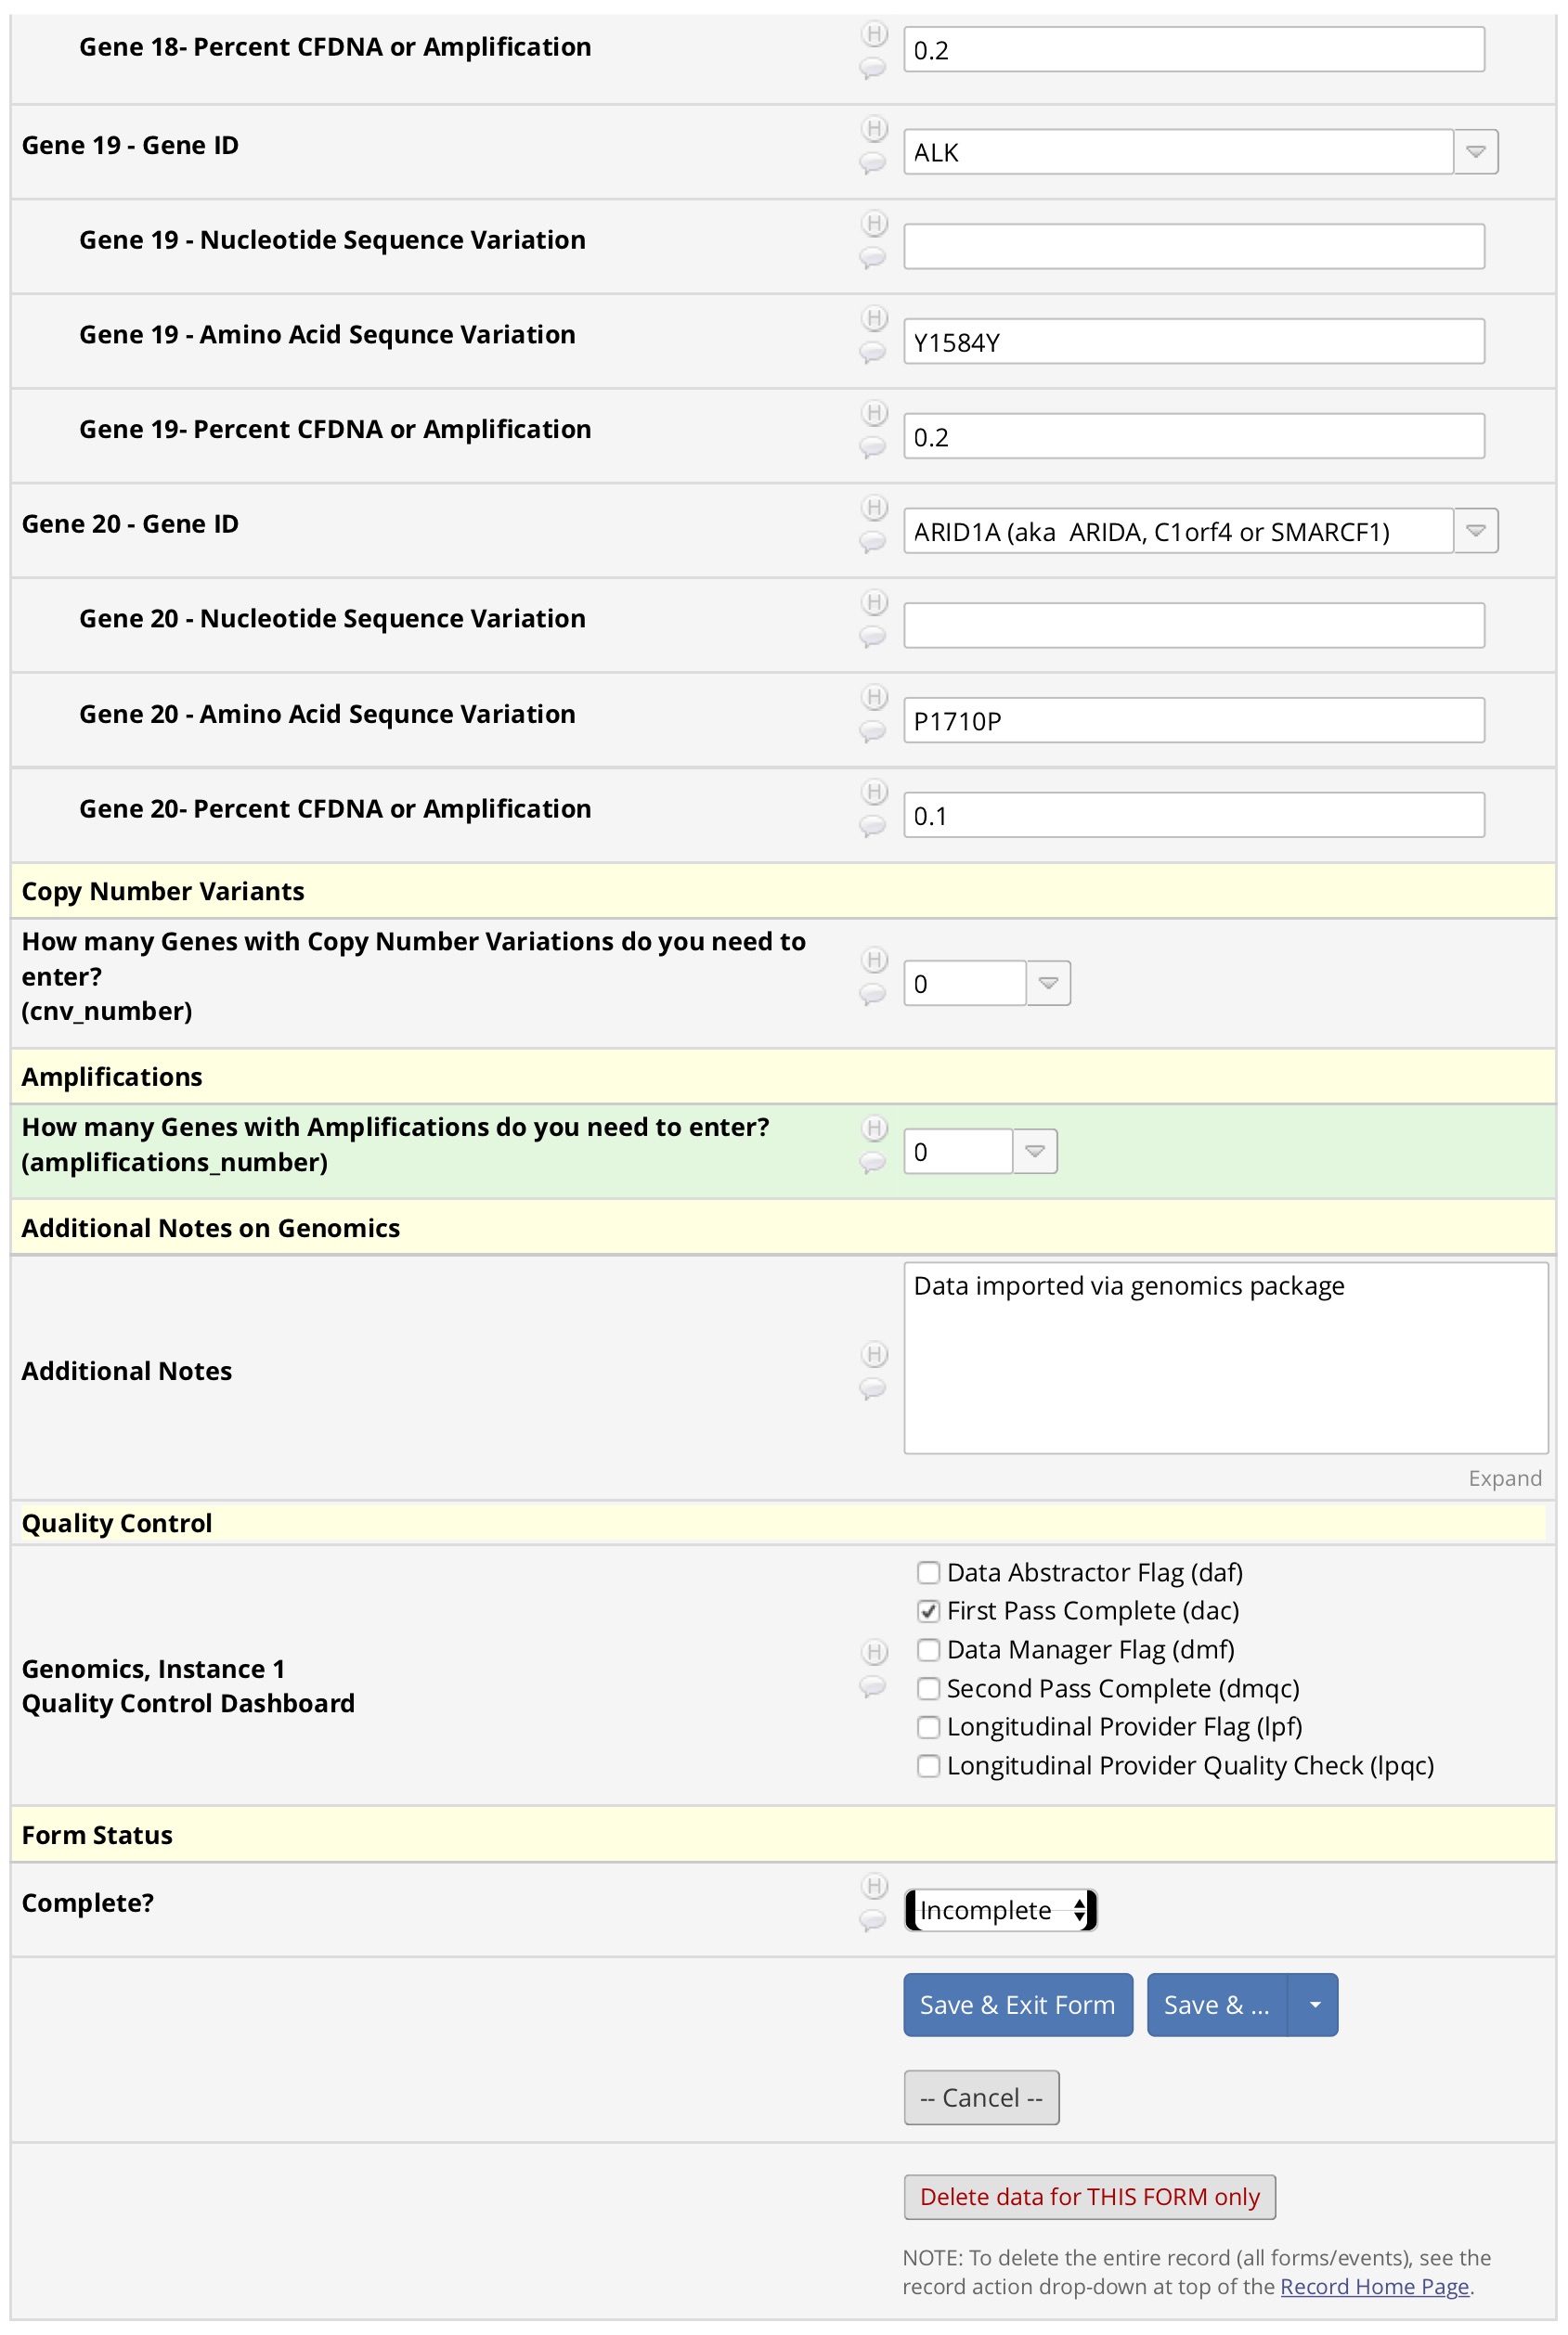Screen dimensions: 1568x2335
Task: Click Gene 19 Percent CFDNA field
Action: (x=1194, y=436)
